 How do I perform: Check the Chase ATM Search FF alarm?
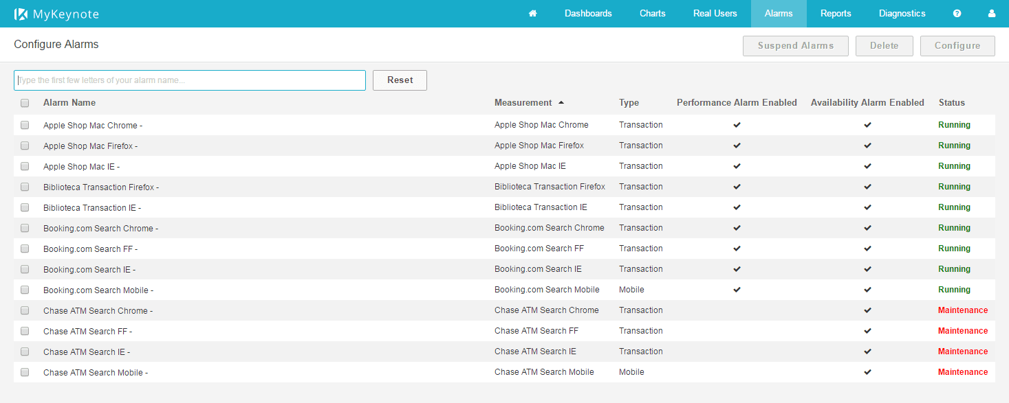point(25,331)
